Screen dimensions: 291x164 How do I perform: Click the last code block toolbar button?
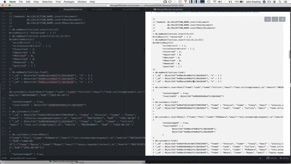[x=282, y=19]
